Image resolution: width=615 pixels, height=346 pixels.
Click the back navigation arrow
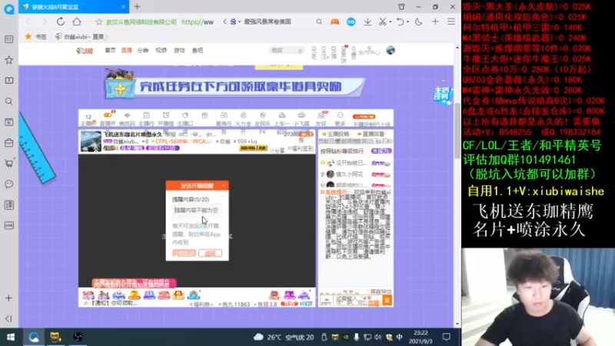click(28, 22)
